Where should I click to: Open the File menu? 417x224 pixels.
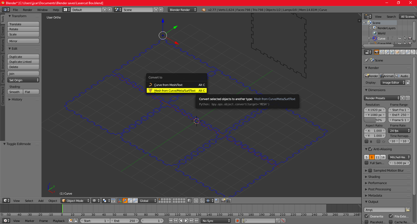click(x=15, y=10)
